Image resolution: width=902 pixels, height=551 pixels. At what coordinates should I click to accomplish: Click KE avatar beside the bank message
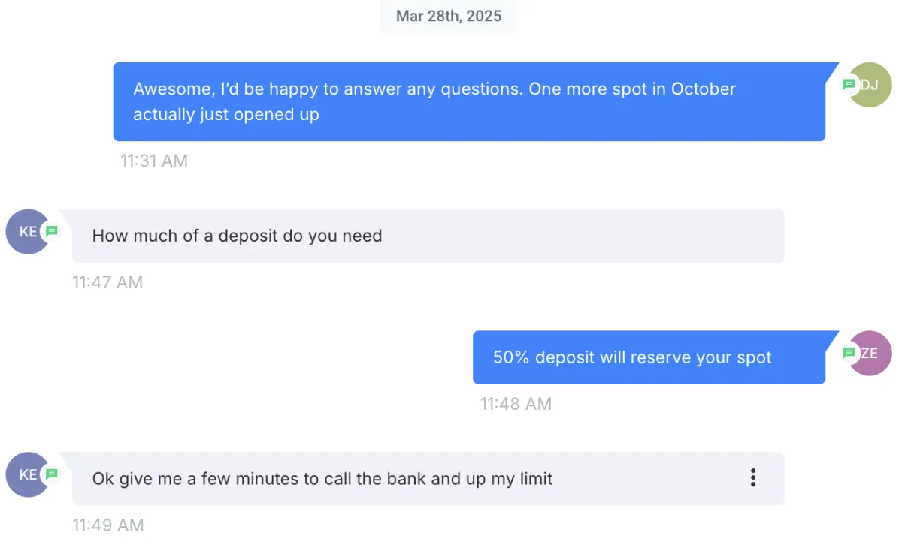click(25, 474)
